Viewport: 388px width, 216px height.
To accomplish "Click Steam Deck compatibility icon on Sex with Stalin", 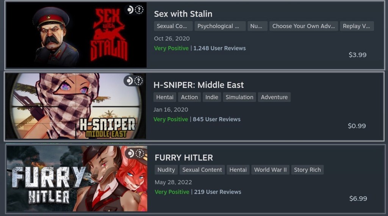I will (135, 10).
